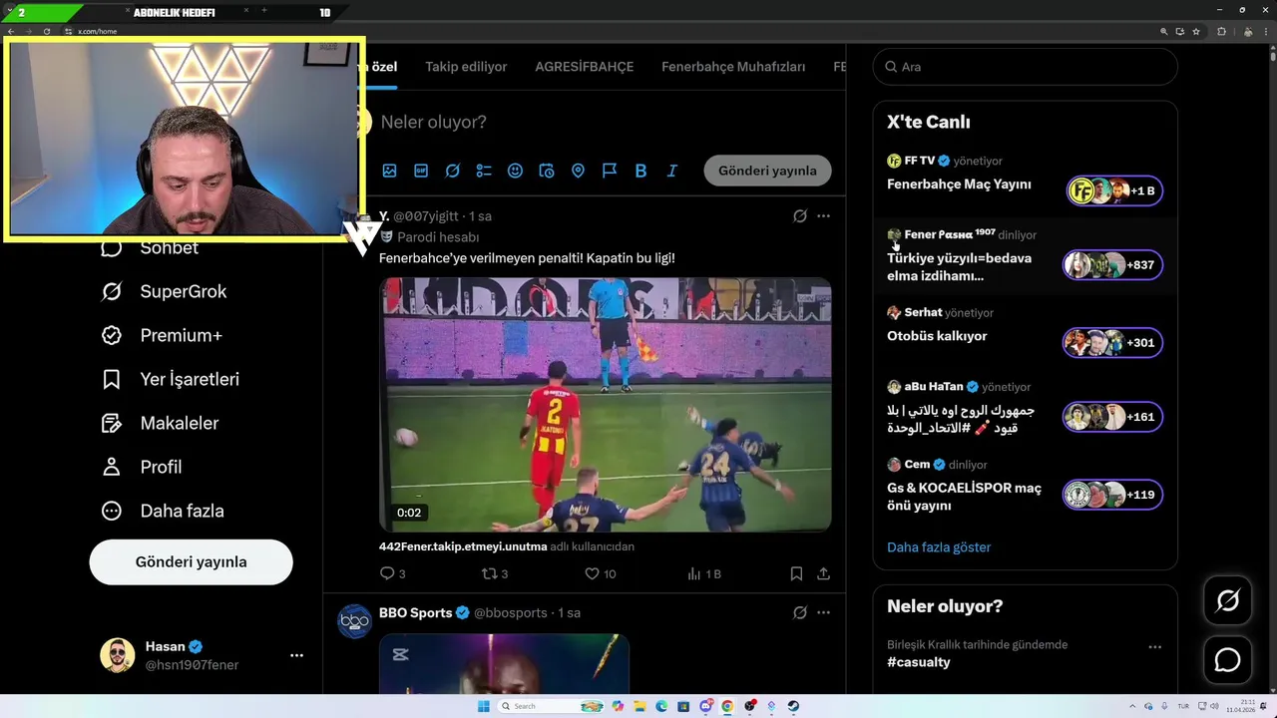Open account menu dots beside Hasan

296,655
